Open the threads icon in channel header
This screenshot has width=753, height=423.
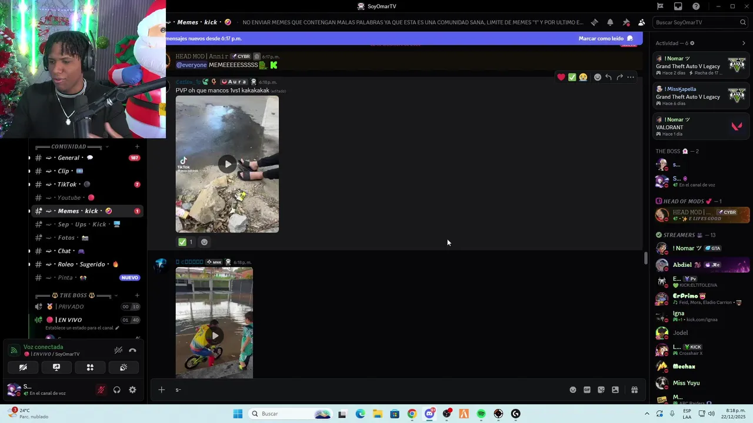594,22
